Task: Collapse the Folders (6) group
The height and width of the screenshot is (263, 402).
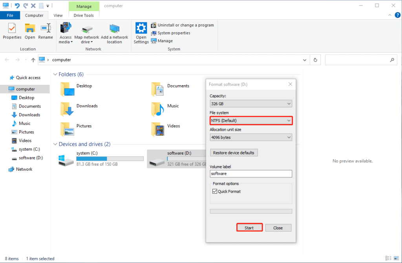Action: tap(55, 74)
